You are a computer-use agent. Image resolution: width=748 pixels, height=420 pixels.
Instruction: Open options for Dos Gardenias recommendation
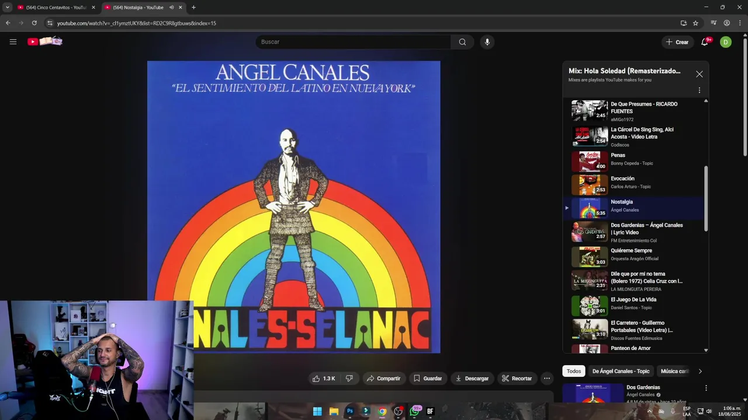pos(706,388)
